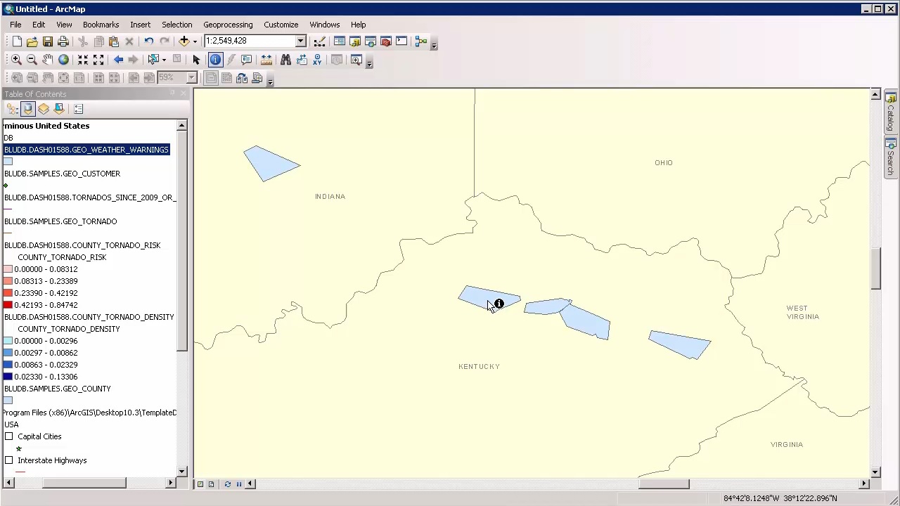
Task: List layers by drawing order
Action: (x=12, y=109)
